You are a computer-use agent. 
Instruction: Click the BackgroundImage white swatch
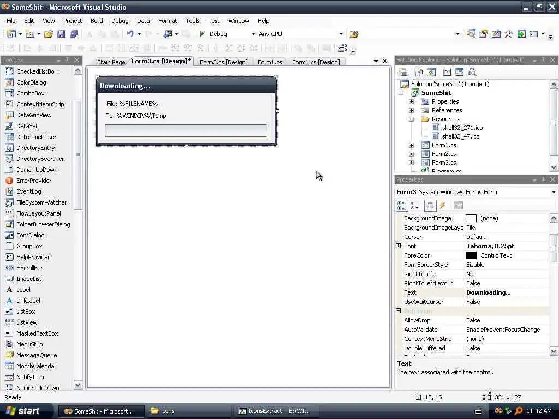tap(471, 218)
